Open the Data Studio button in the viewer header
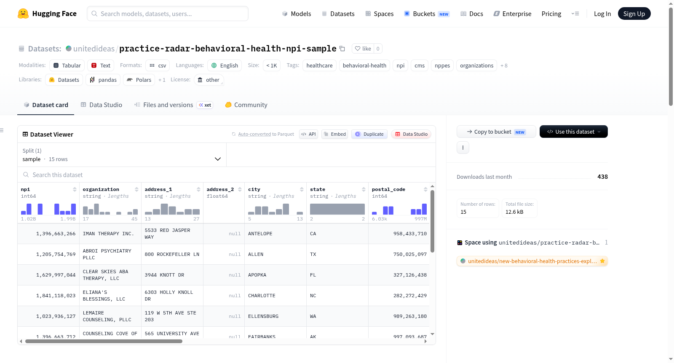The width and height of the screenshot is (674, 363). (x=411, y=134)
